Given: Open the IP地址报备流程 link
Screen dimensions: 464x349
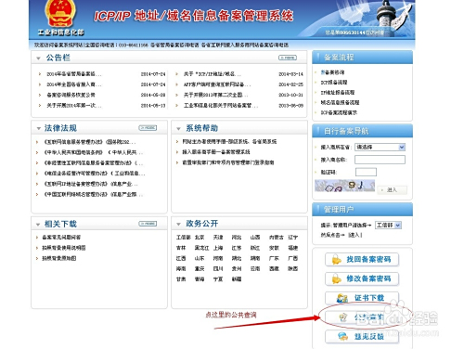Looking at the screenshot, I should (x=338, y=92).
